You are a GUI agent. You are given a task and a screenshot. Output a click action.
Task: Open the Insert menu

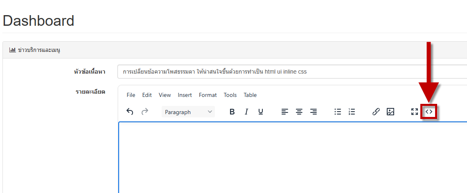click(x=185, y=95)
